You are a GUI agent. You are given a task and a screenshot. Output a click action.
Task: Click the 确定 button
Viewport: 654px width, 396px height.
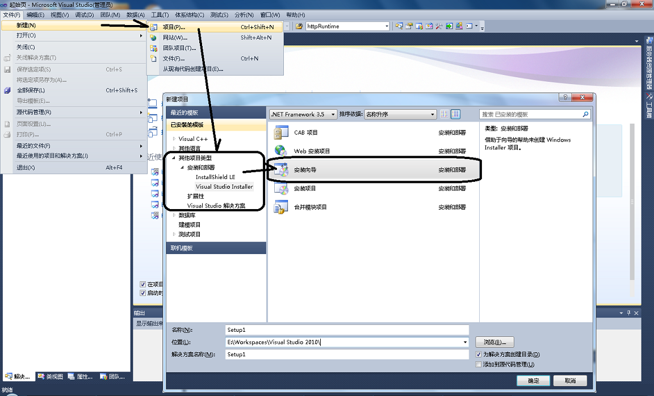pos(534,381)
